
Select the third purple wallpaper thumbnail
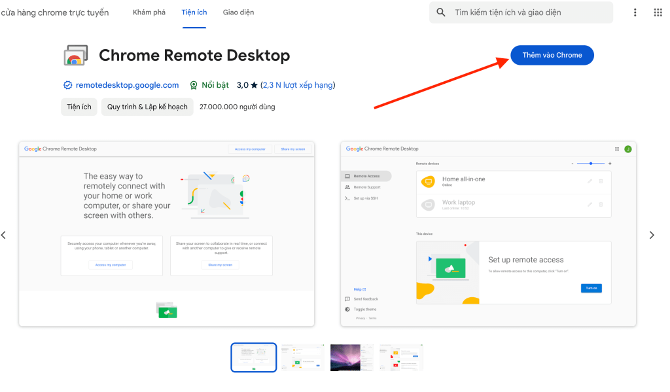[351, 357]
